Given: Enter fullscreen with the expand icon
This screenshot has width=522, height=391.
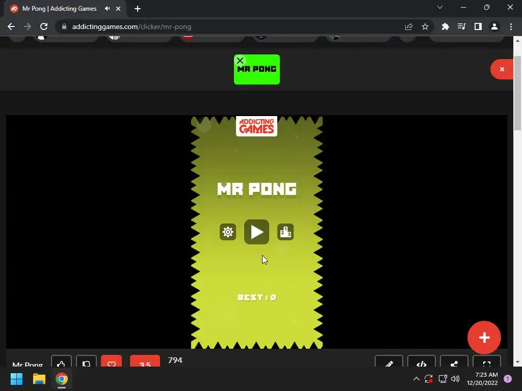Looking at the screenshot, I should (487, 362).
